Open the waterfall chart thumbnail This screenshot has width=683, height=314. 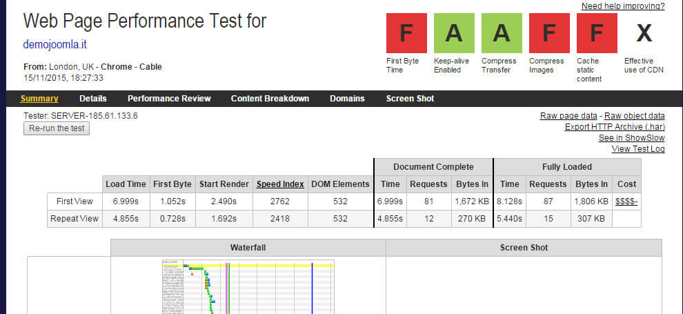(x=248, y=286)
